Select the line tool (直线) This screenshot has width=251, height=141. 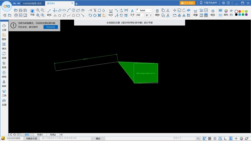point(49,12)
